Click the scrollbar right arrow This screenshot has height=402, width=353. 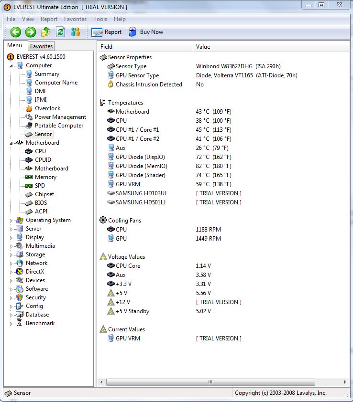click(345, 382)
